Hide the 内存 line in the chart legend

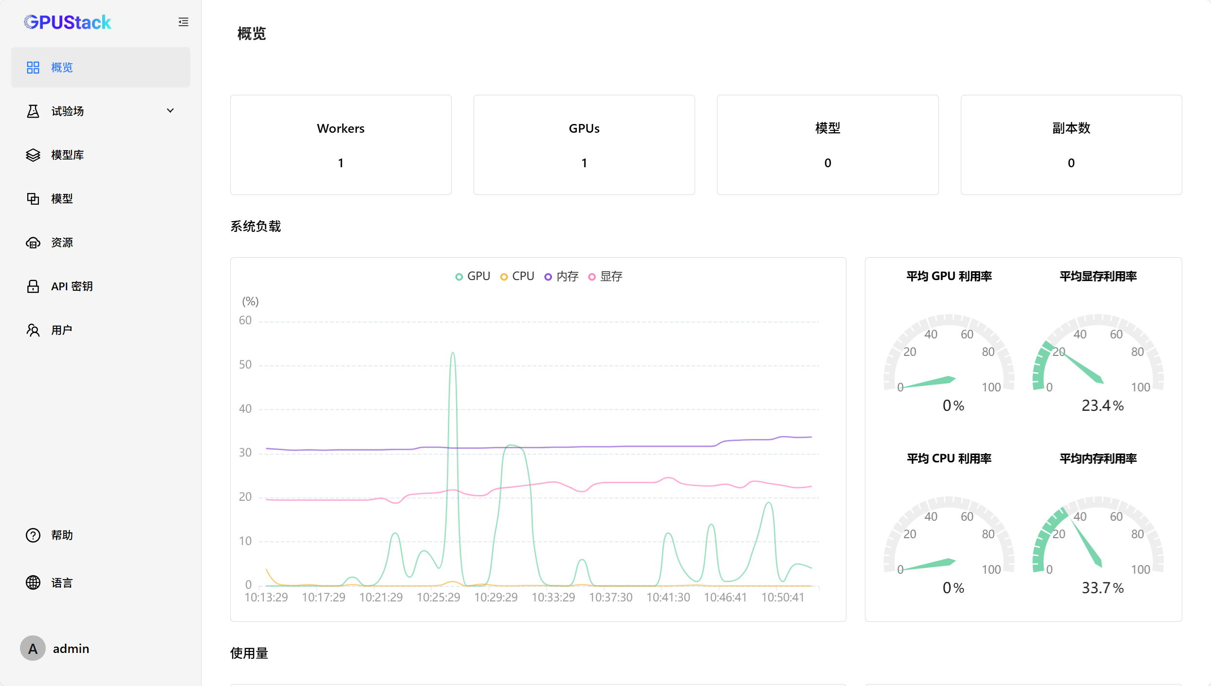pyautogui.click(x=562, y=276)
